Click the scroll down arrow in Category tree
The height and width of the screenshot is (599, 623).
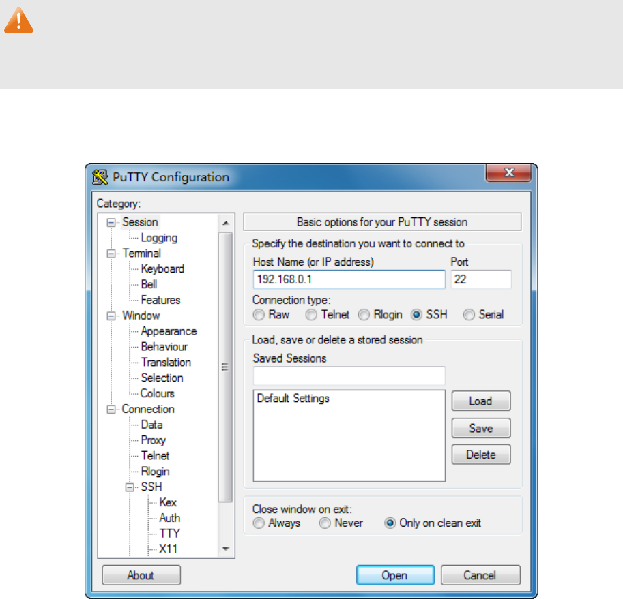coord(226,549)
